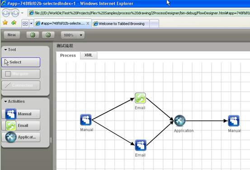Activate the Select tool
Screen dimensions: 250x170
coord(21,62)
